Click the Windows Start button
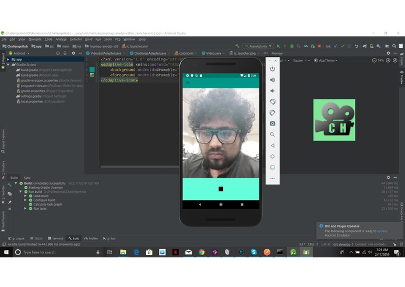The height and width of the screenshot is (287, 405). (x=6, y=252)
